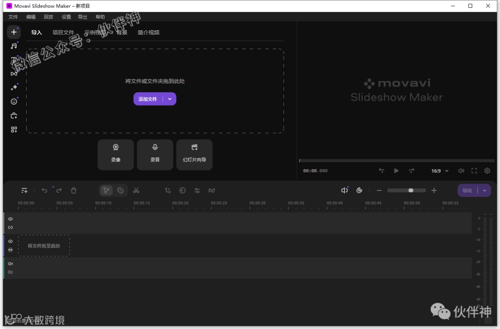Redo the last timeline action
The width and height of the screenshot is (500, 329).
click(59, 190)
